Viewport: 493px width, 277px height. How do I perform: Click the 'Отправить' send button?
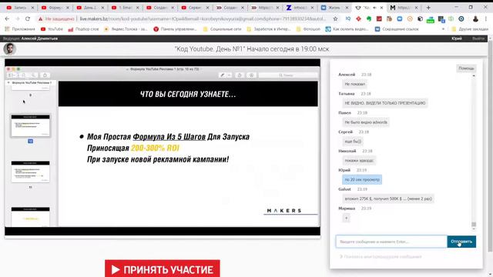click(x=461, y=242)
